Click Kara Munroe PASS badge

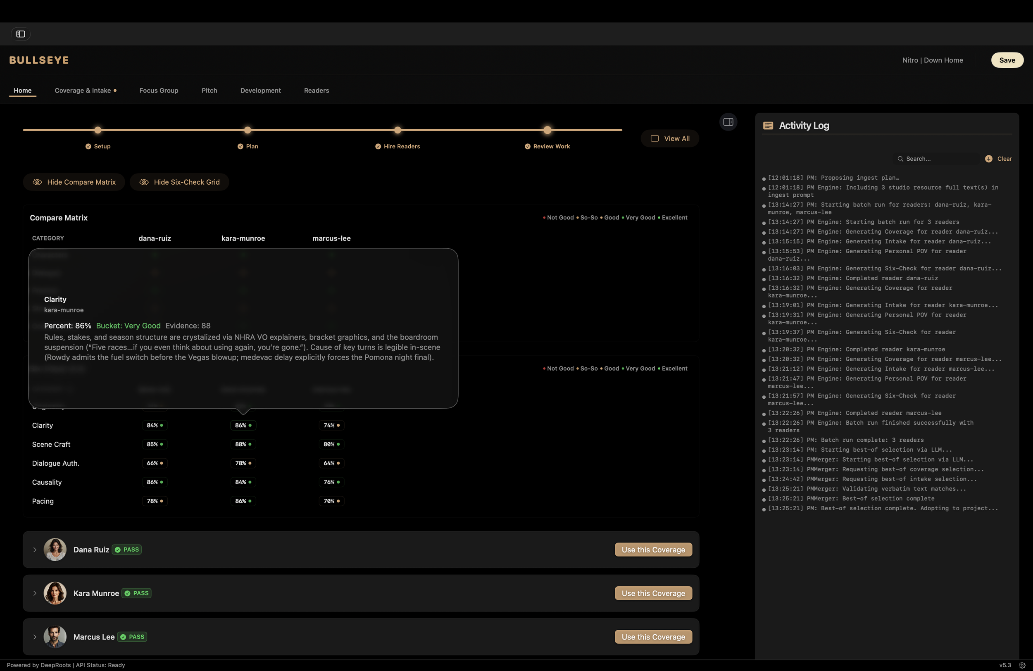point(136,593)
